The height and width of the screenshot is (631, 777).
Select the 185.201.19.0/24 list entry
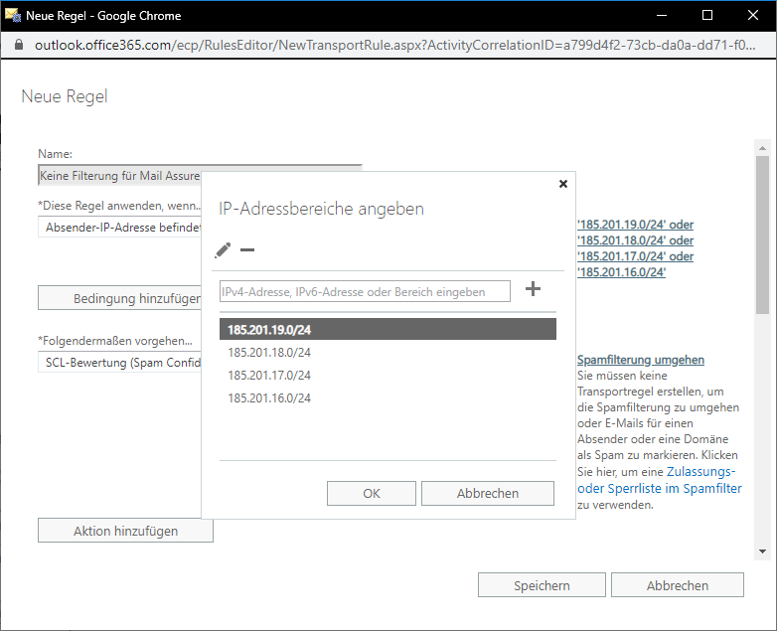pos(388,329)
